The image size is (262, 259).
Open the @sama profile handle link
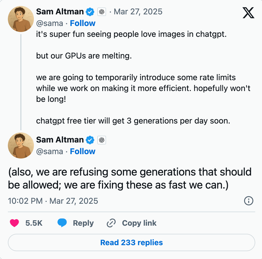click(50, 23)
